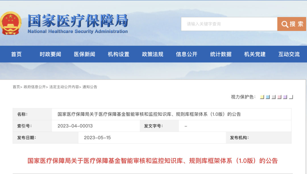Select the purple eye-protection color swatch
307x174 pixels.
[x=285, y=97]
